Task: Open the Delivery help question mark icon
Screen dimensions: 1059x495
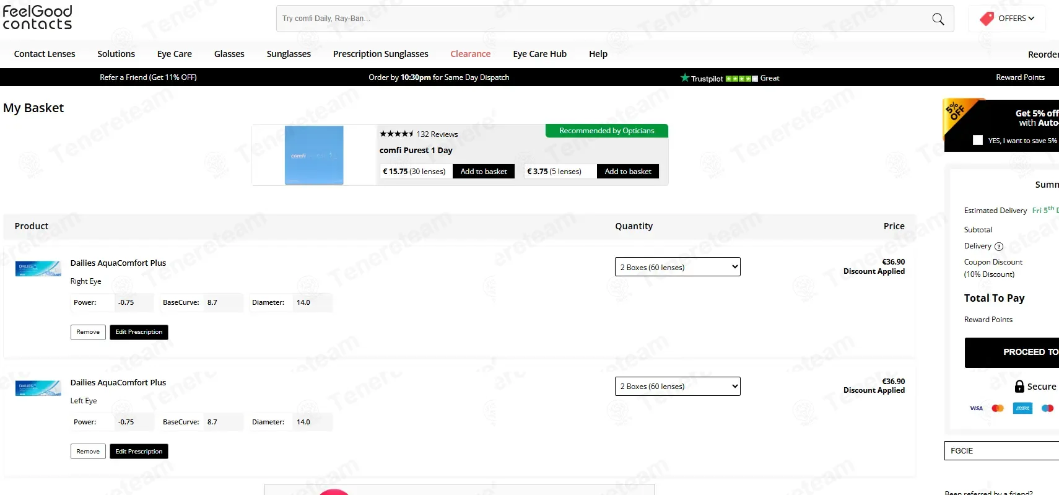Action: pyautogui.click(x=999, y=247)
